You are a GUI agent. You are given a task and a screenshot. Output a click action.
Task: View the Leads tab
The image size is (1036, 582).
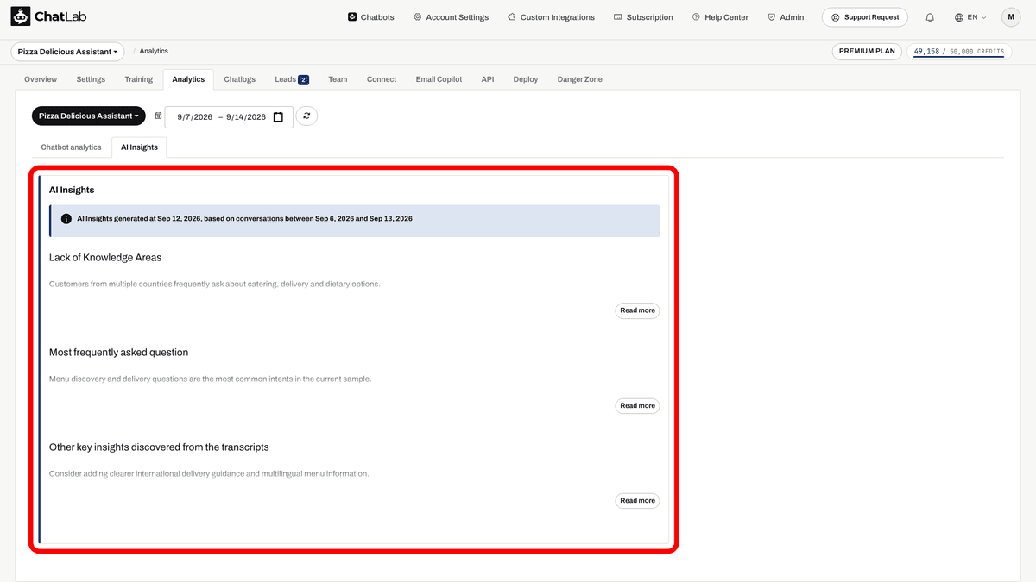291,79
